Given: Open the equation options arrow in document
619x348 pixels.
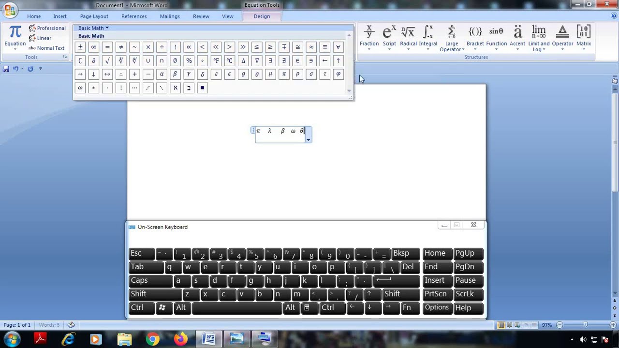Looking at the screenshot, I should tap(308, 140).
